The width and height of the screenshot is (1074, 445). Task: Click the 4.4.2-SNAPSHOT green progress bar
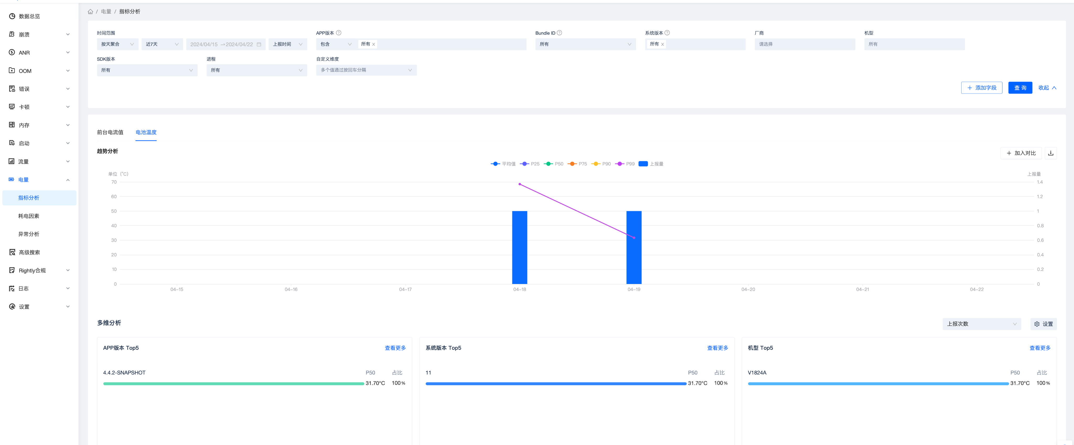(x=233, y=383)
